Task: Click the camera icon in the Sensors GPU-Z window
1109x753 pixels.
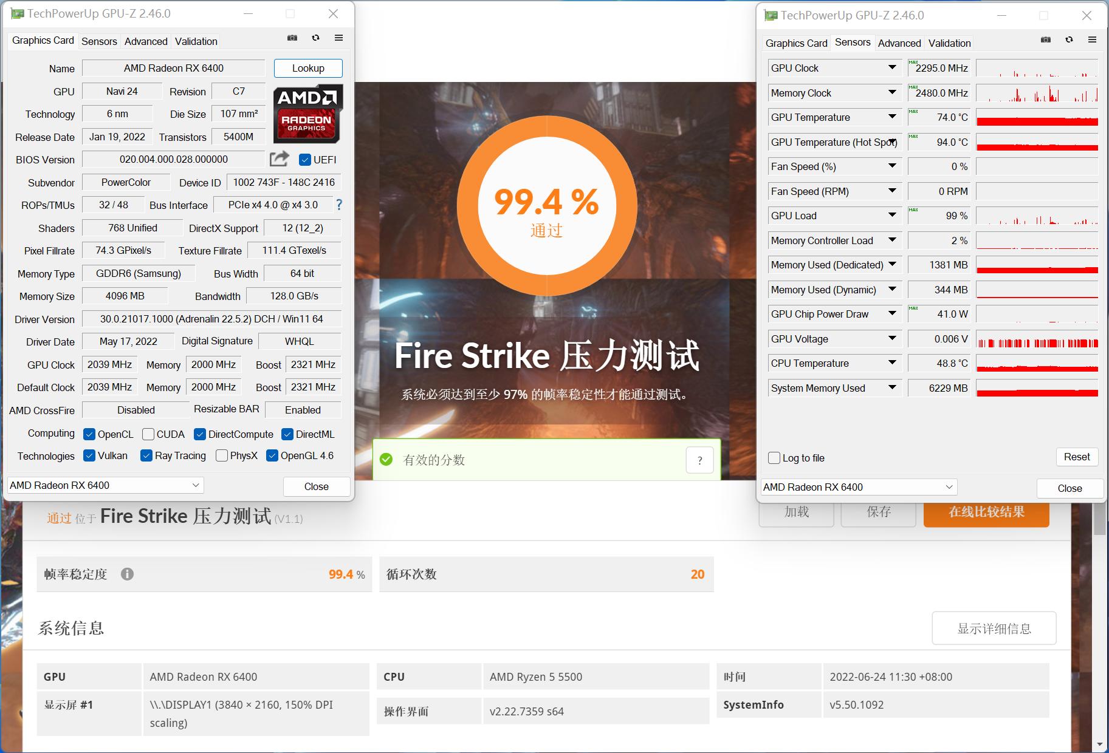Action: pos(1046,39)
